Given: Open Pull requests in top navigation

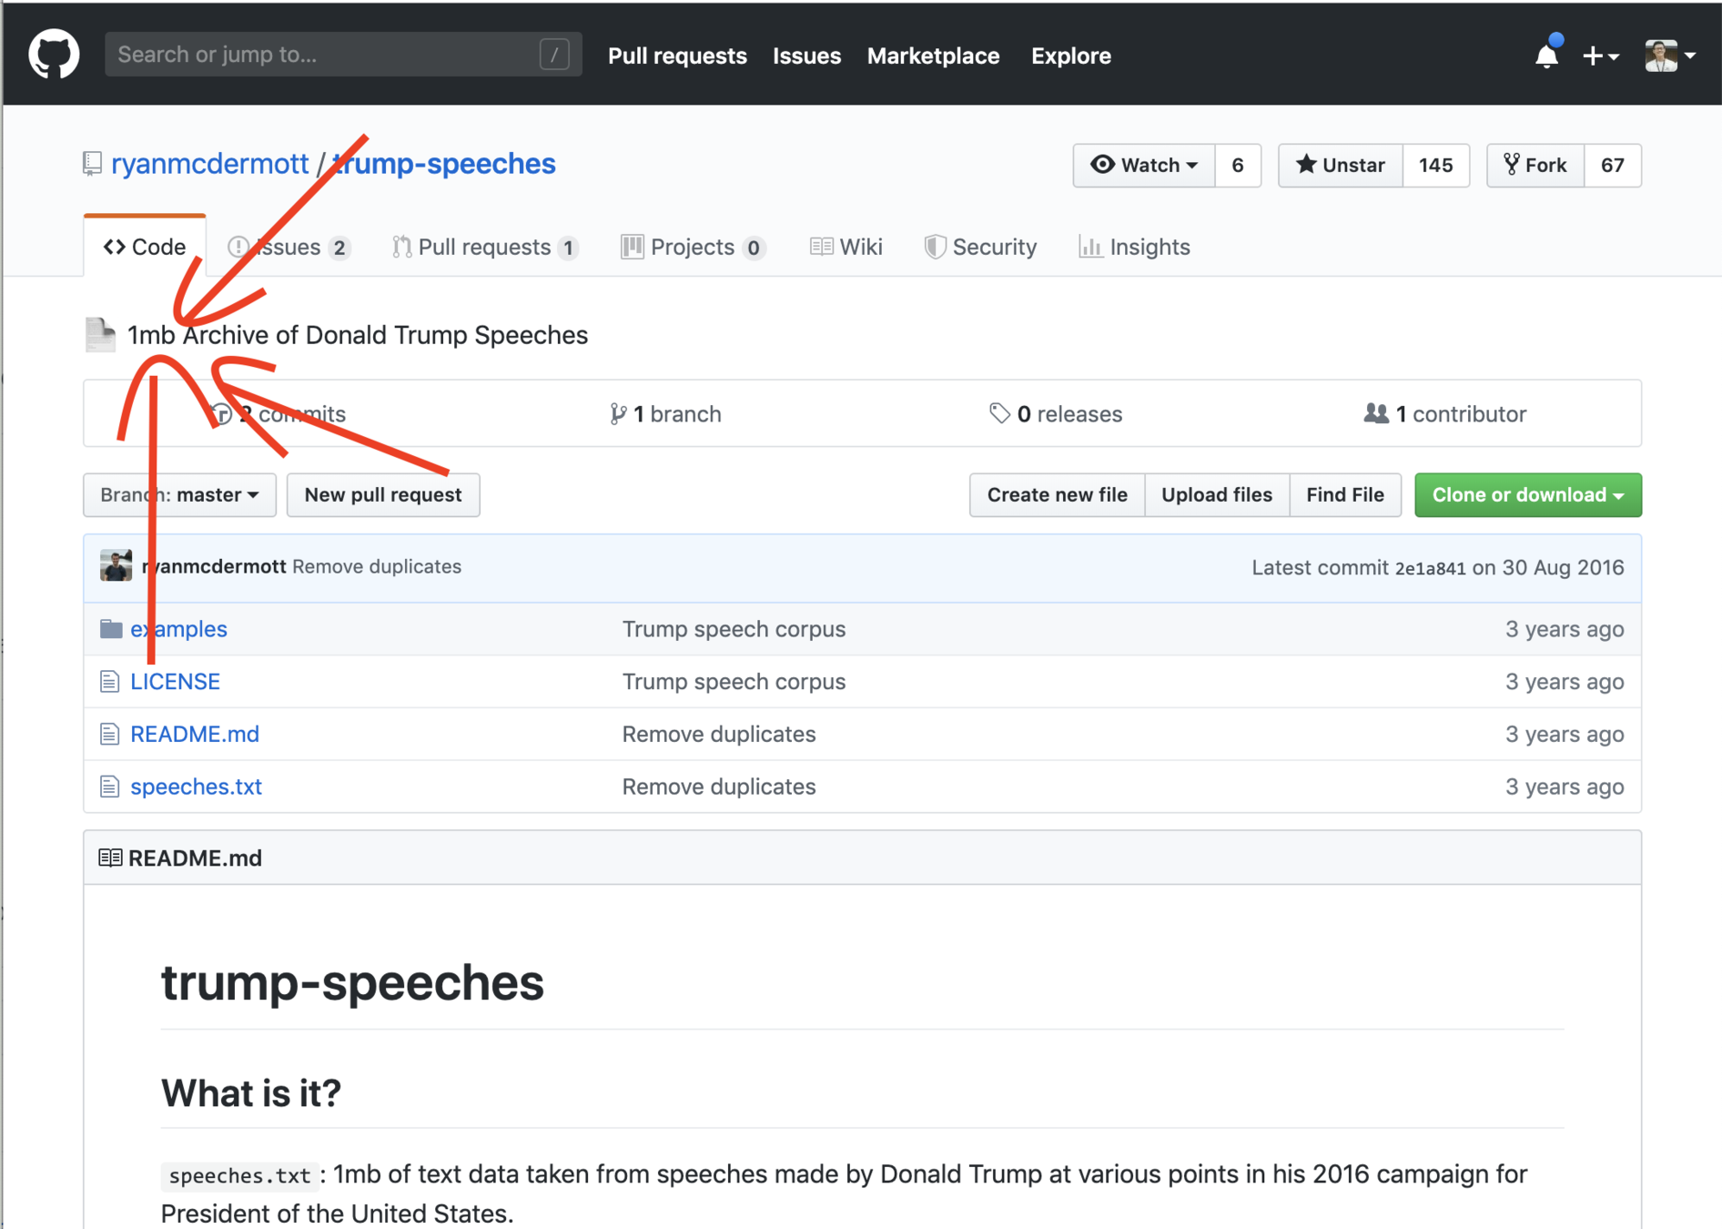Looking at the screenshot, I should 677,56.
